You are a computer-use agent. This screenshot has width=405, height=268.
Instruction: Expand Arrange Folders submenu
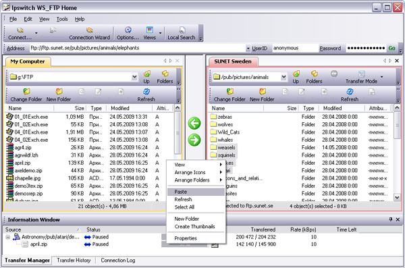tap(196, 180)
